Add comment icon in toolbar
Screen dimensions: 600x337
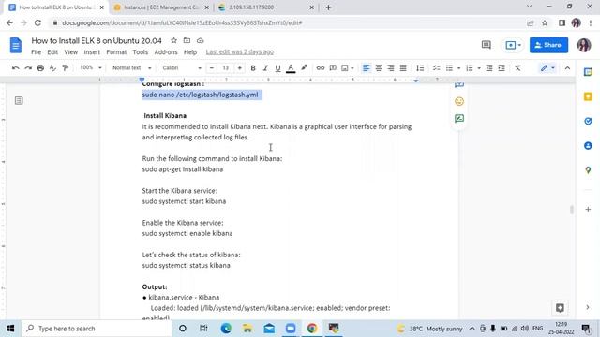[333, 68]
